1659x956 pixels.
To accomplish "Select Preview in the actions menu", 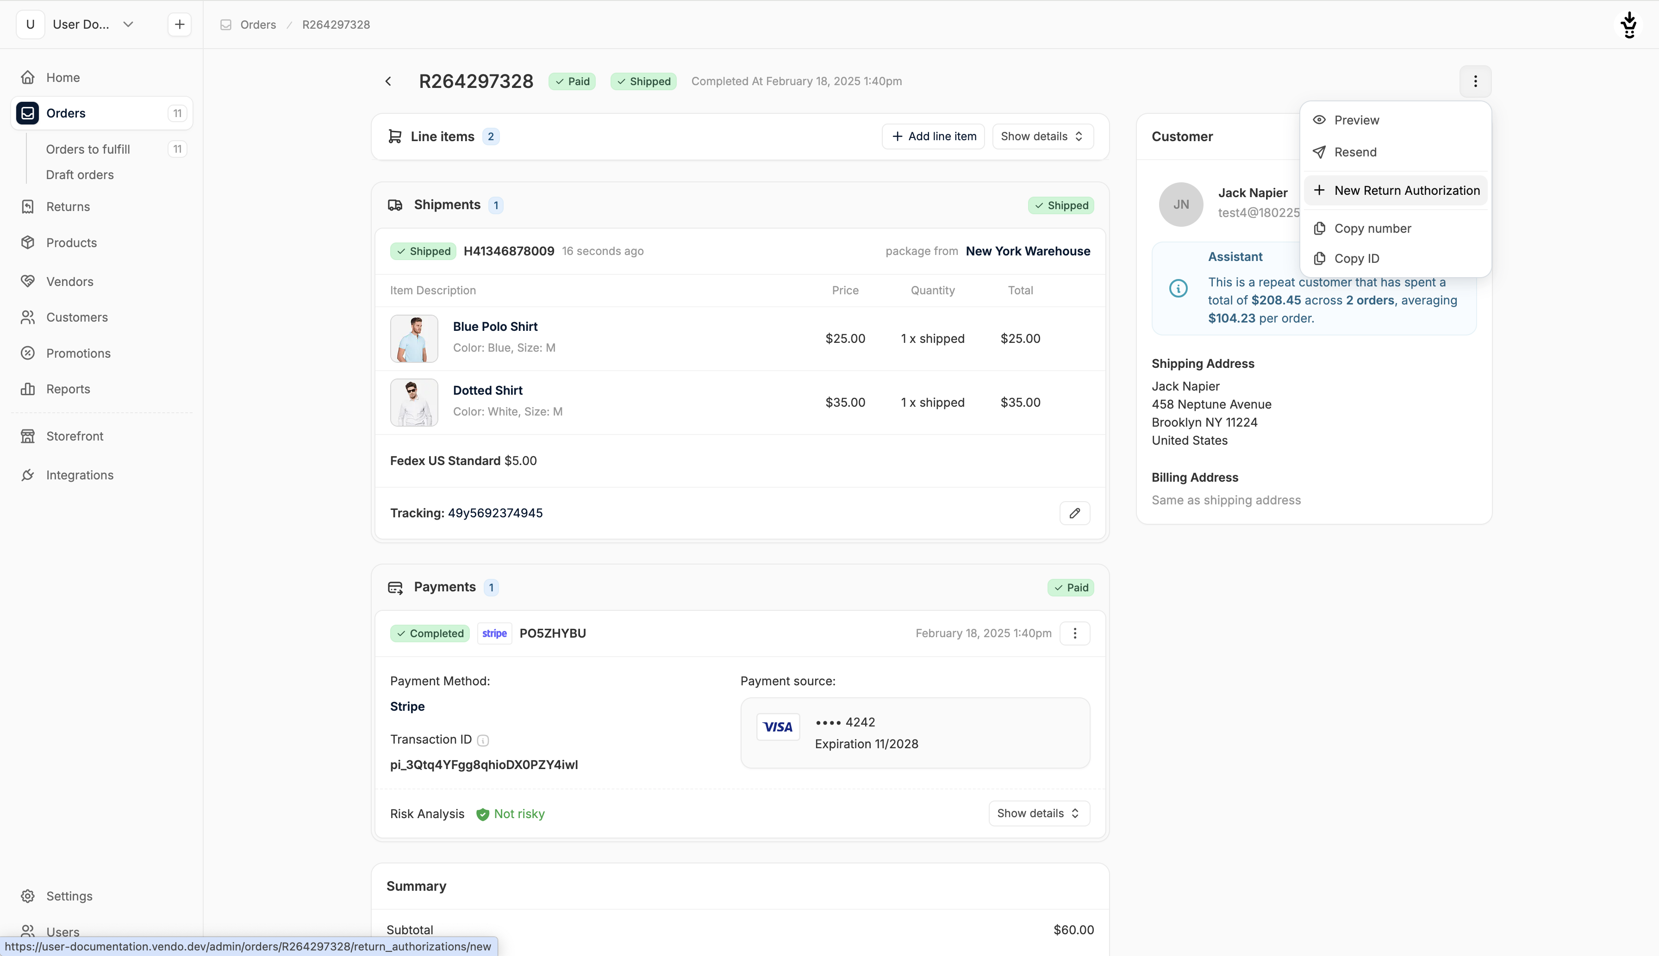I will (1356, 120).
